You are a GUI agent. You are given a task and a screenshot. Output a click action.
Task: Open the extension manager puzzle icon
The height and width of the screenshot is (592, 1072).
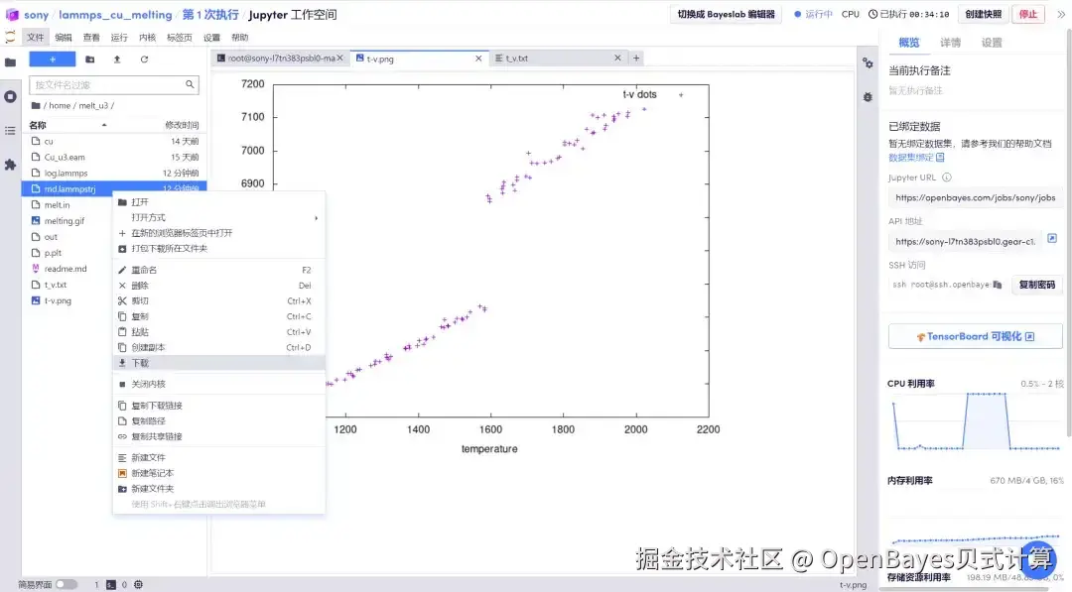(10, 165)
